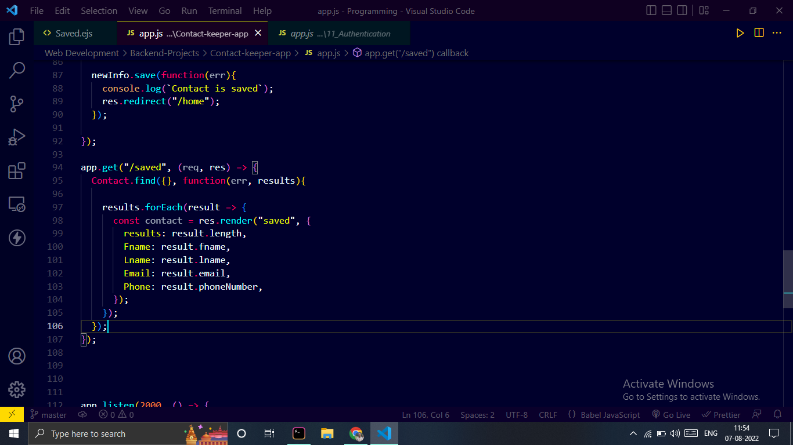Image resolution: width=793 pixels, height=445 pixels.
Task: Run code with the play button
Action: pyautogui.click(x=740, y=34)
